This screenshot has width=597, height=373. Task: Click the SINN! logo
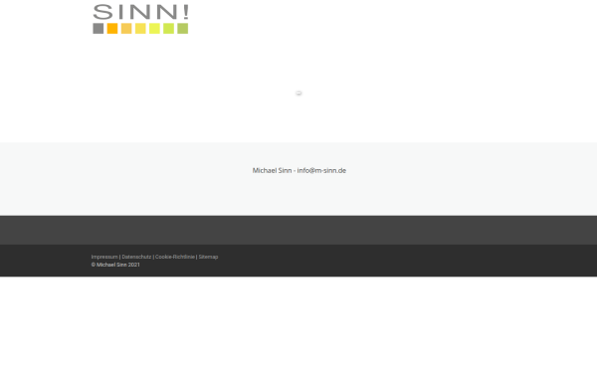[140, 19]
